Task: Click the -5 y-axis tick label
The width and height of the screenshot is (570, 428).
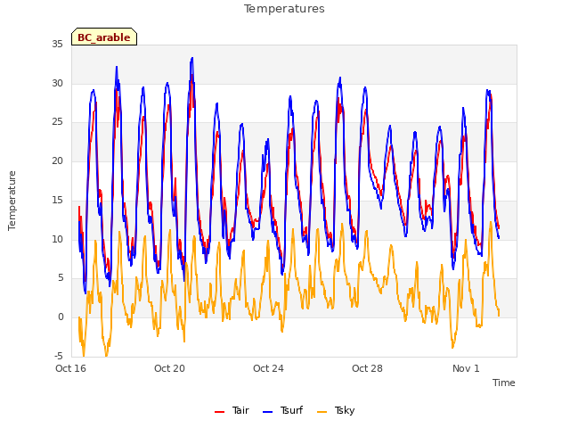Action: coord(59,356)
